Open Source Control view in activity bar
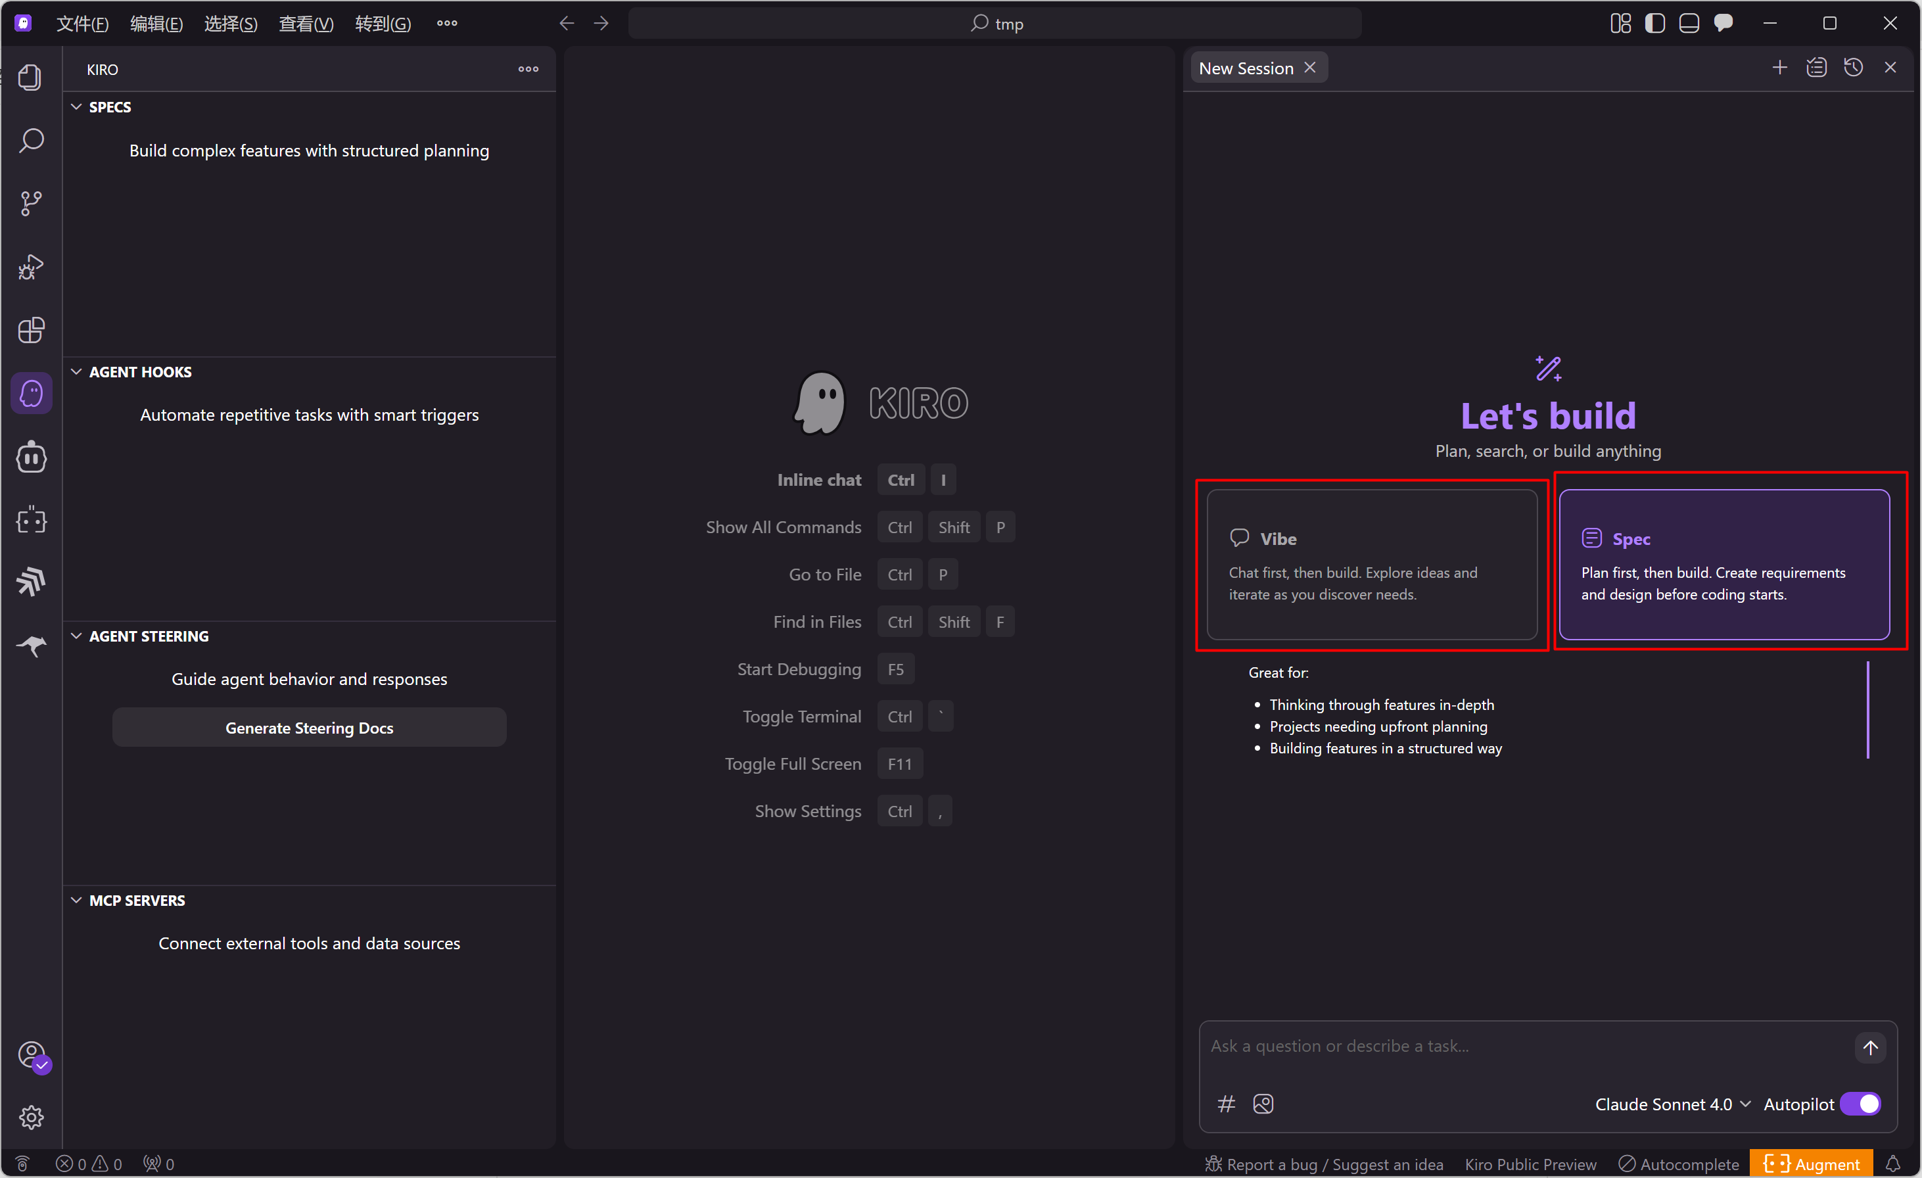Screen dimensions: 1922x1178 (30, 204)
